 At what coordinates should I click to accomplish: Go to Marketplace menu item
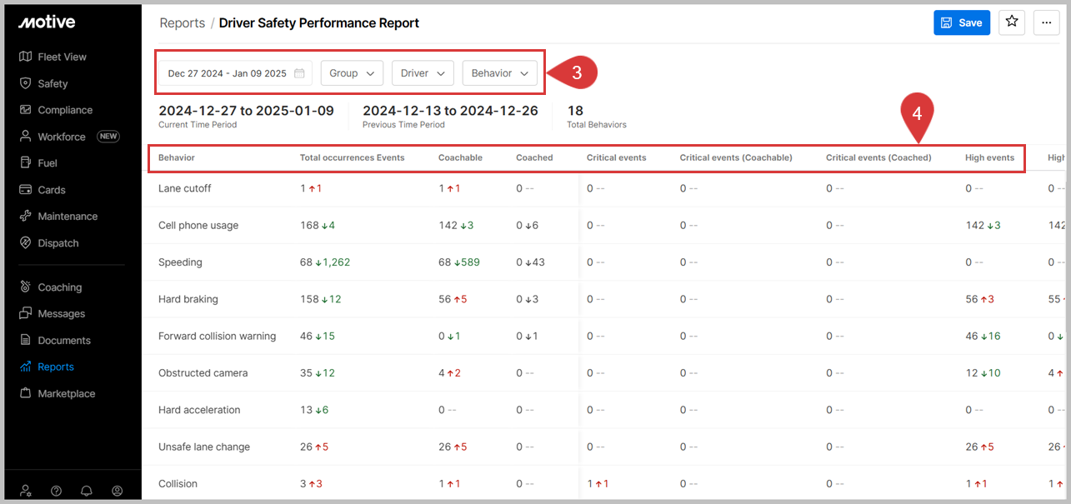pos(67,393)
